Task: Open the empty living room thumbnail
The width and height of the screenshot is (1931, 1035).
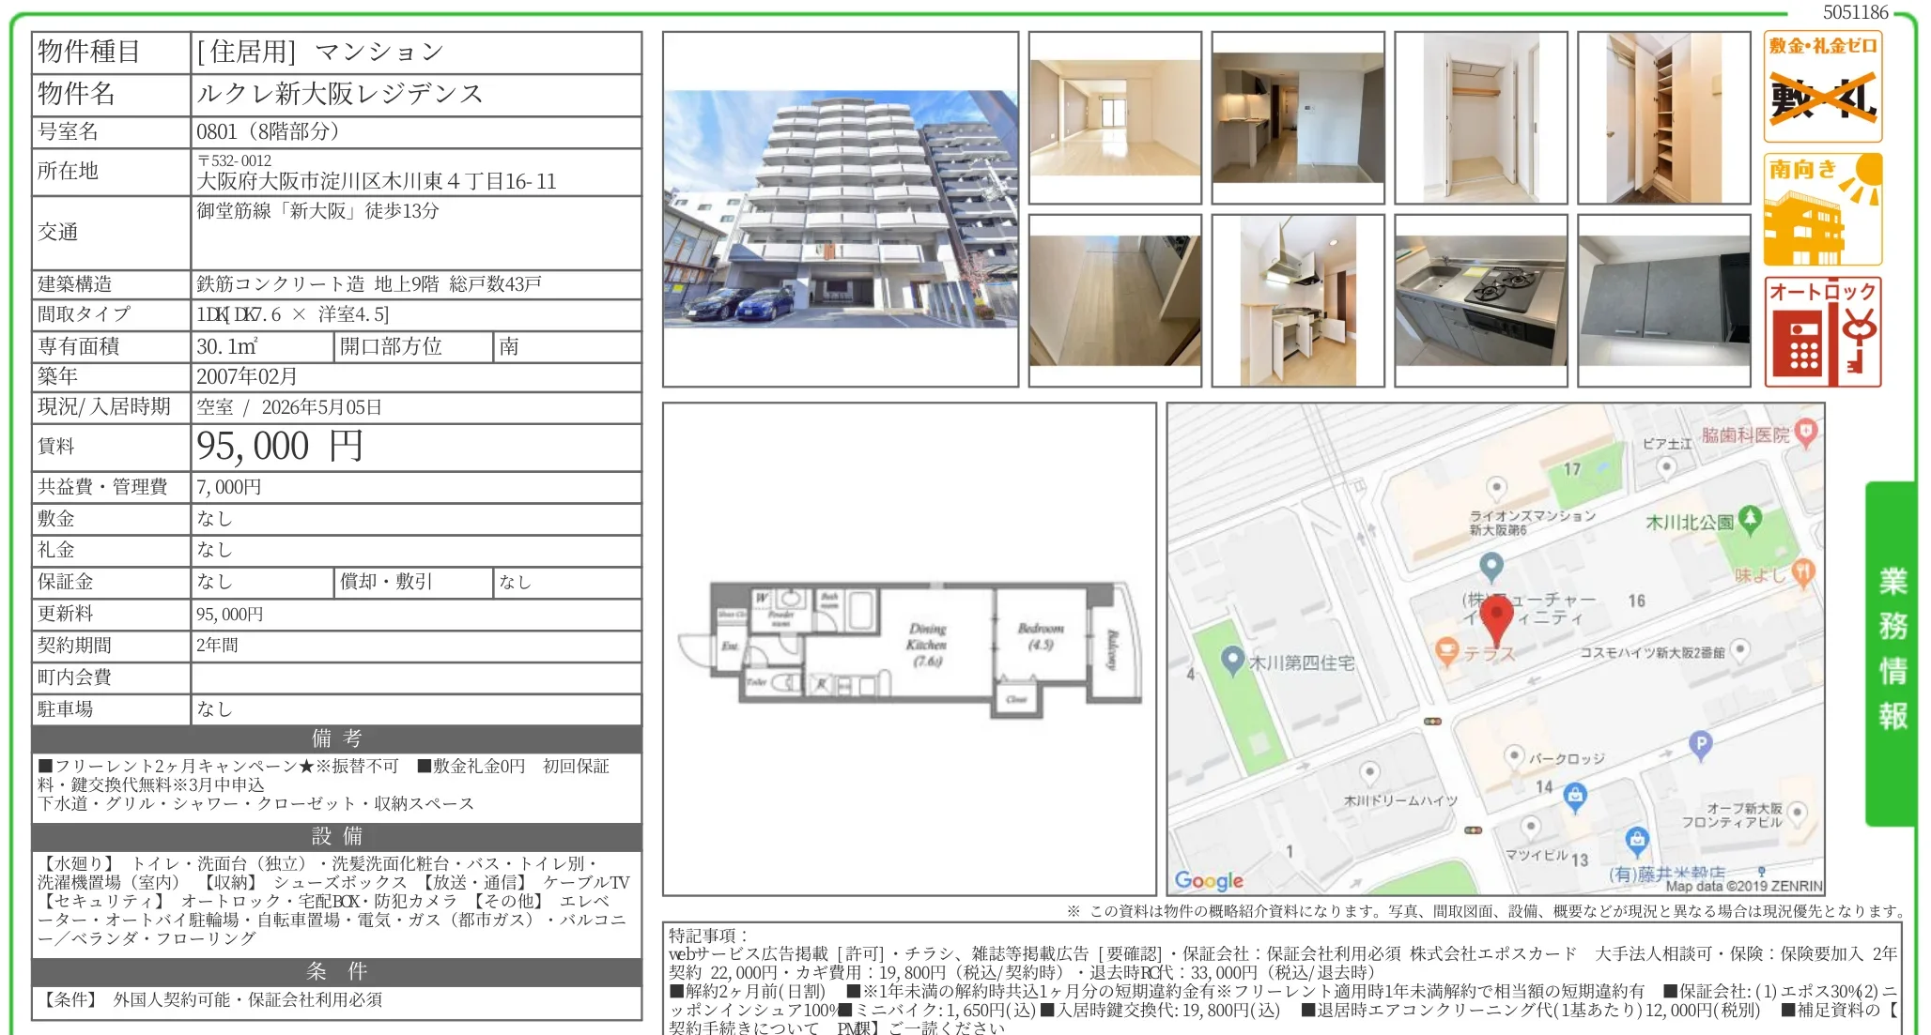Action: click(1115, 118)
